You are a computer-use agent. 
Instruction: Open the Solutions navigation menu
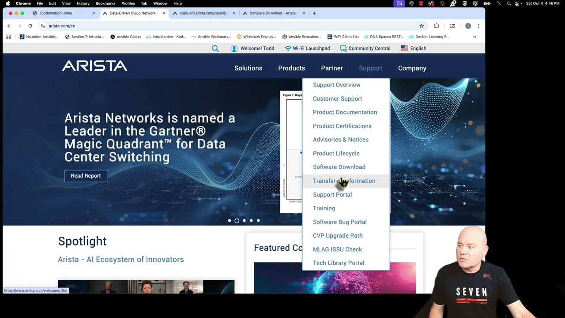click(248, 68)
